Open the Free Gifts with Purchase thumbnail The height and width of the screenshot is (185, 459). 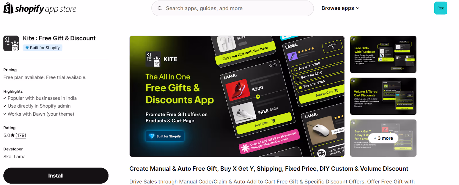click(x=383, y=54)
